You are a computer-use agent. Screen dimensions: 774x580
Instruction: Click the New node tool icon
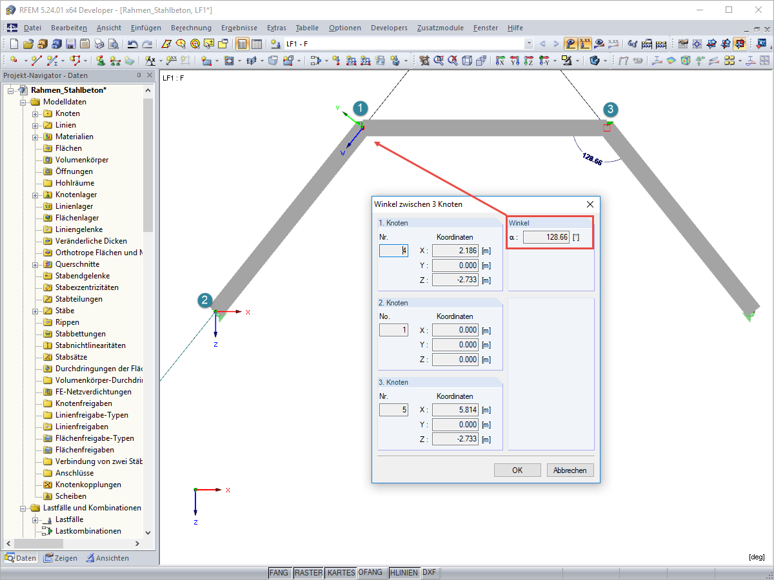(14, 61)
